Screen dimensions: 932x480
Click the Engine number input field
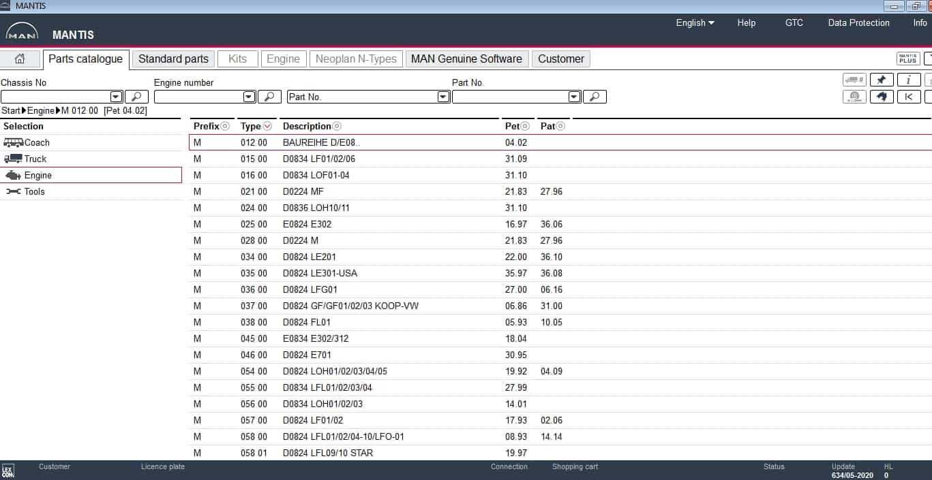[198, 97]
